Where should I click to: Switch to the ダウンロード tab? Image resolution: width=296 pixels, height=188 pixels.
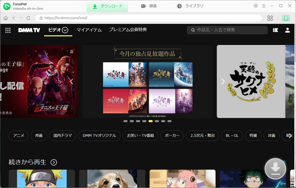(x=107, y=6)
